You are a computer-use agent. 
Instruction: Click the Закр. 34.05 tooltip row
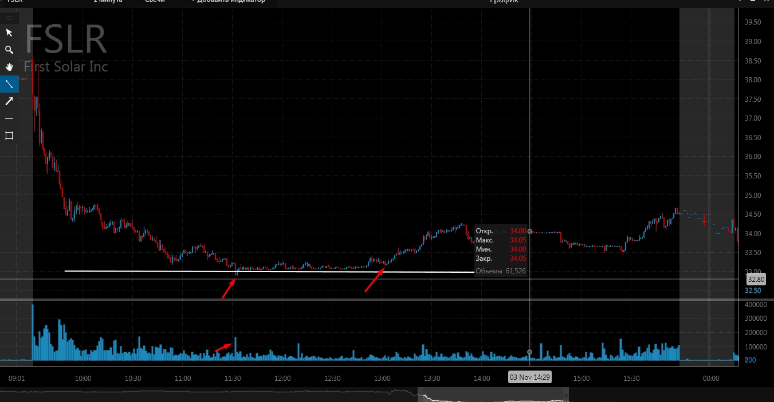[x=501, y=258]
